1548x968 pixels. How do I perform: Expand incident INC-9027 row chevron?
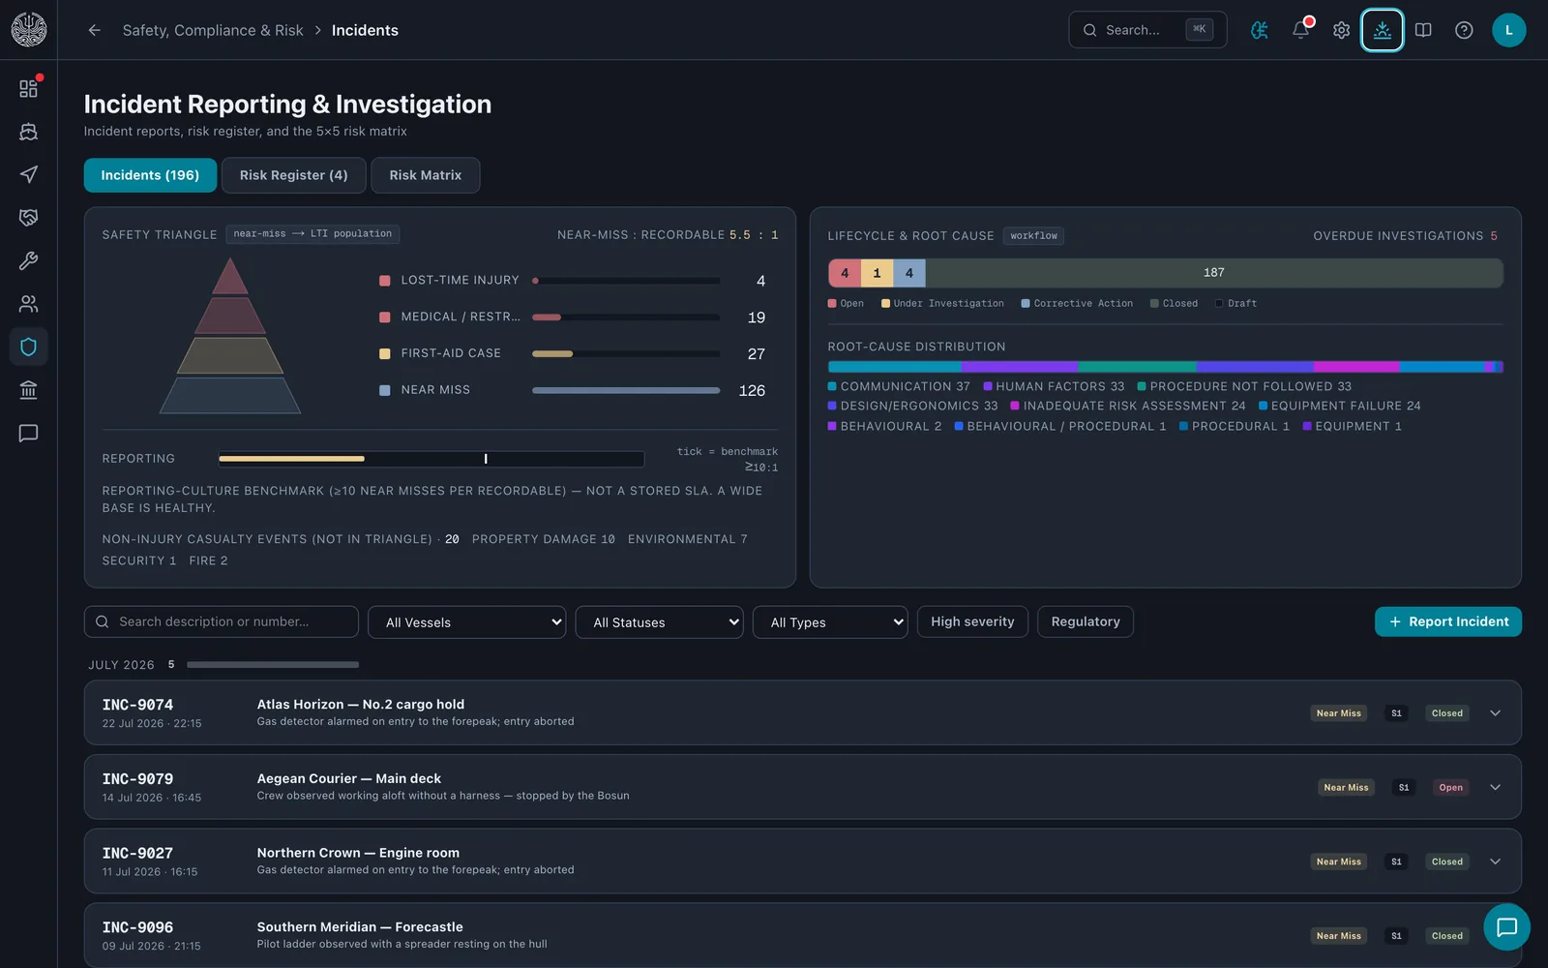[x=1496, y=862]
